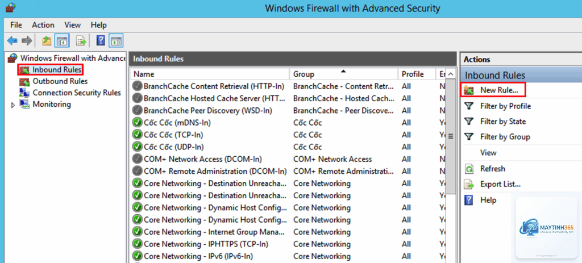Toggle Show/Hide Action Pane toolbar icon
This screenshot has width=582, height=263.
[x=116, y=41]
